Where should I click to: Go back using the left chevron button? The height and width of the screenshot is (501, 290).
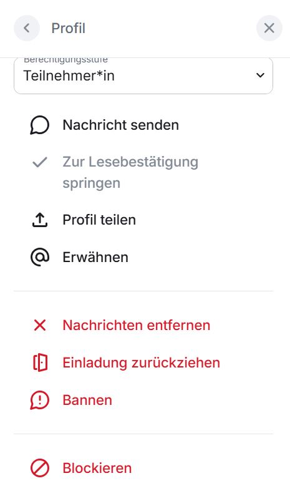27,28
